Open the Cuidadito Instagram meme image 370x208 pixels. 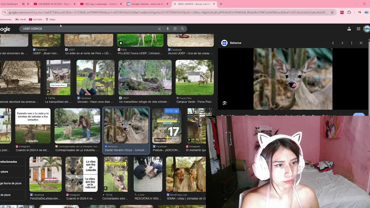point(33,126)
